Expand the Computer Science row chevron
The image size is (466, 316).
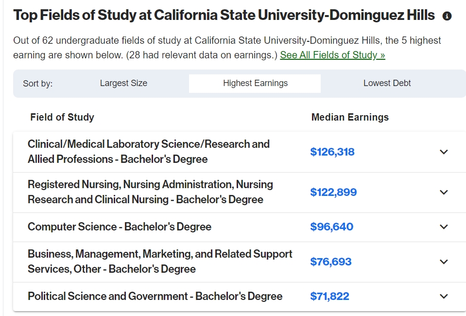(444, 227)
